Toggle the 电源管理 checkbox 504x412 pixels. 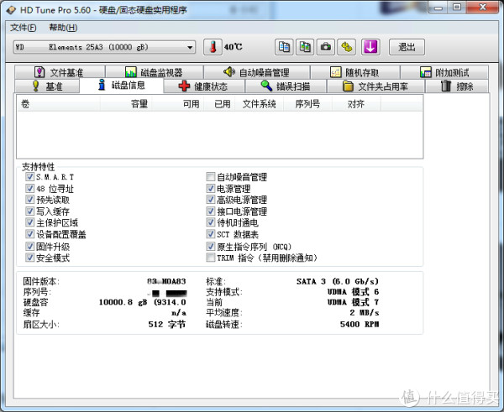pos(211,188)
